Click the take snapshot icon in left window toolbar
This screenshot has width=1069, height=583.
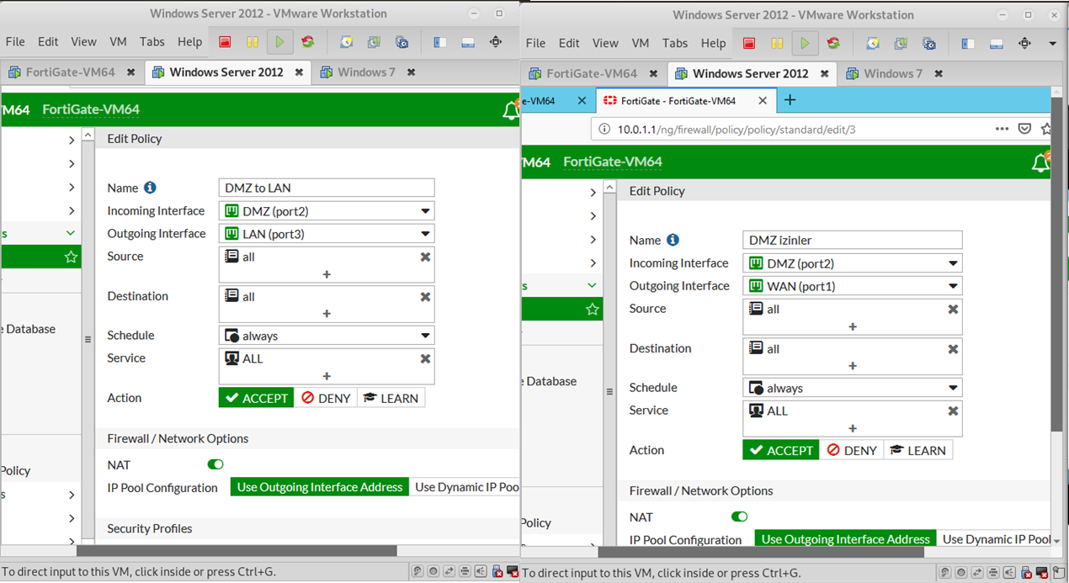coord(347,42)
